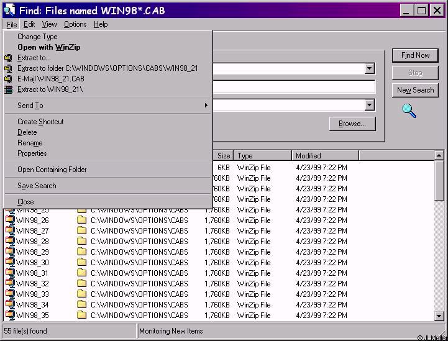Screen dimensions: 448x341
Task: Select the WIN98_27 file icon
Action: (x=10, y=230)
